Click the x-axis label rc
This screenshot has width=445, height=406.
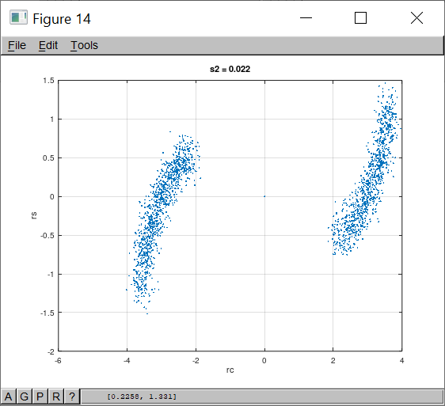click(x=230, y=370)
